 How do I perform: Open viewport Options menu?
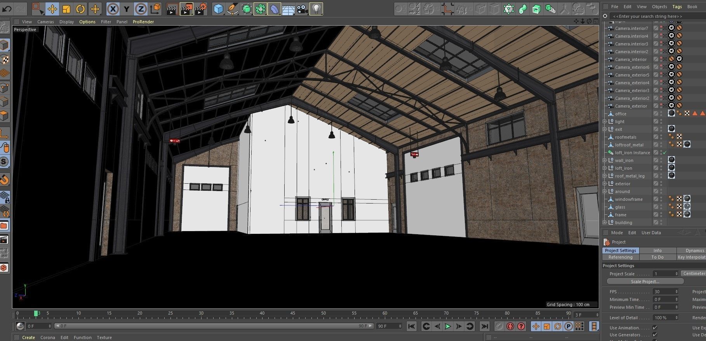pos(87,22)
